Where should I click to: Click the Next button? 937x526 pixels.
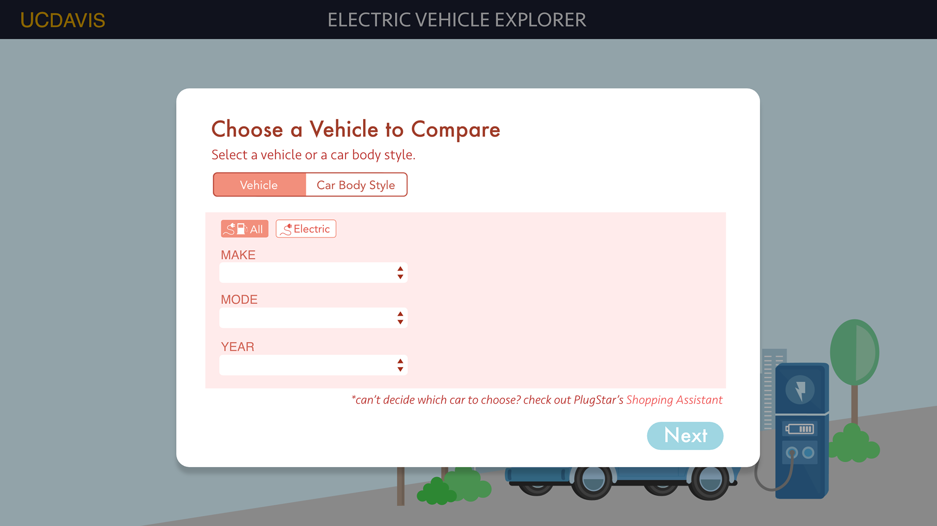(685, 436)
